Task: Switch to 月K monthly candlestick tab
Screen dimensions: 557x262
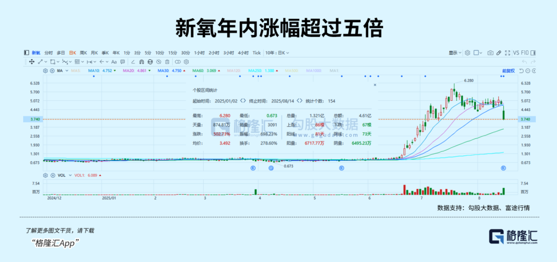Action: click(x=94, y=53)
